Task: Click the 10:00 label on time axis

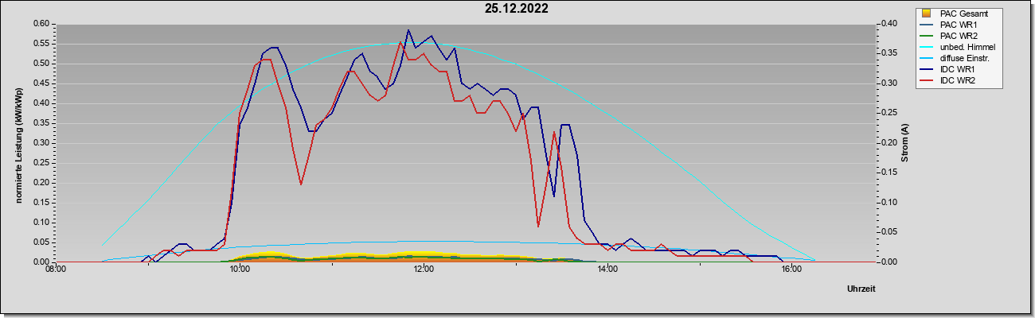Action: (239, 270)
